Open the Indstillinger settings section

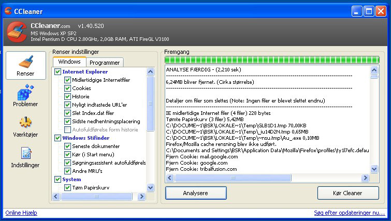point(25,157)
